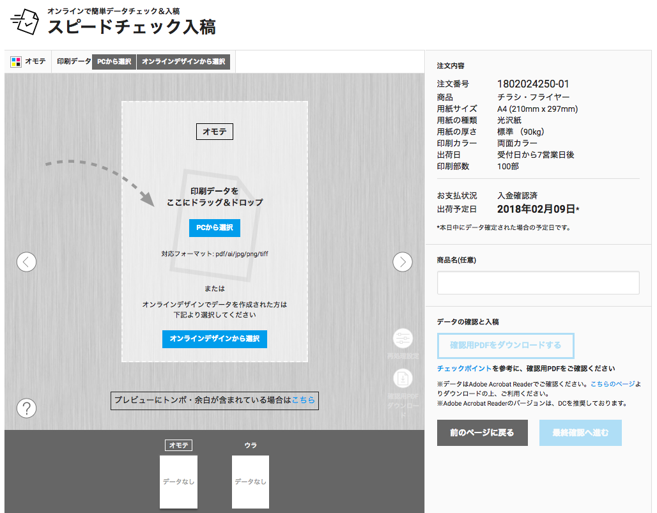This screenshot has height=513, width=657.
Task: Focus the 商品名(任意) text field
Action: tap(538, 282)
